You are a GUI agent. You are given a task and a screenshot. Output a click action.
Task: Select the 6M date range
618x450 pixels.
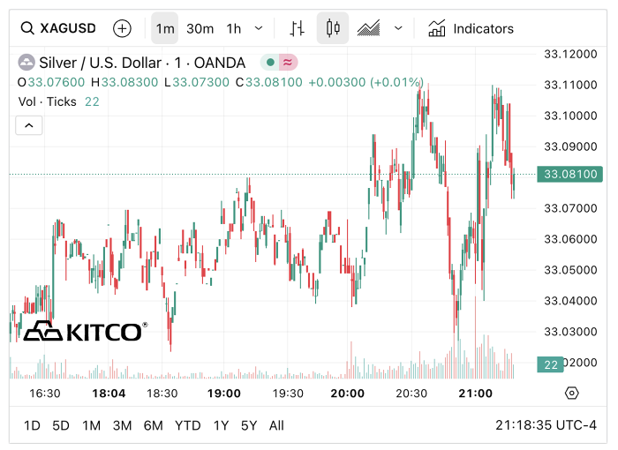coord(153,425)
